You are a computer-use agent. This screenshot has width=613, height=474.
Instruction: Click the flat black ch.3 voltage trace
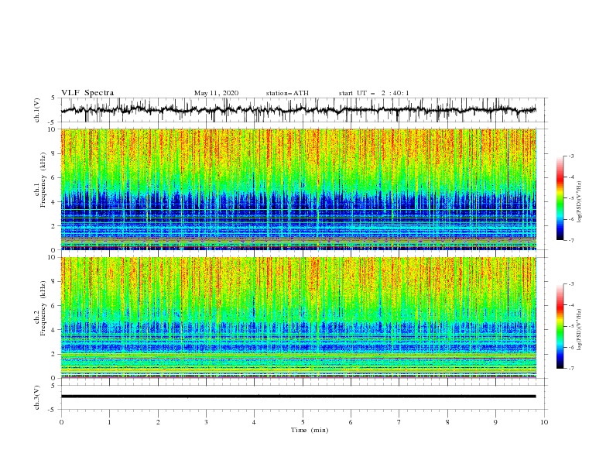point(298,397)
